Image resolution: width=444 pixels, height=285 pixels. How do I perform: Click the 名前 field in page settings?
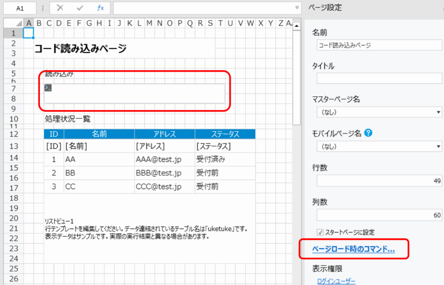(x=379, y=45)
